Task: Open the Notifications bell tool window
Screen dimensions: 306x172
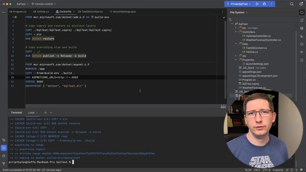Action: pyautogui.click(x=302, y=20)
